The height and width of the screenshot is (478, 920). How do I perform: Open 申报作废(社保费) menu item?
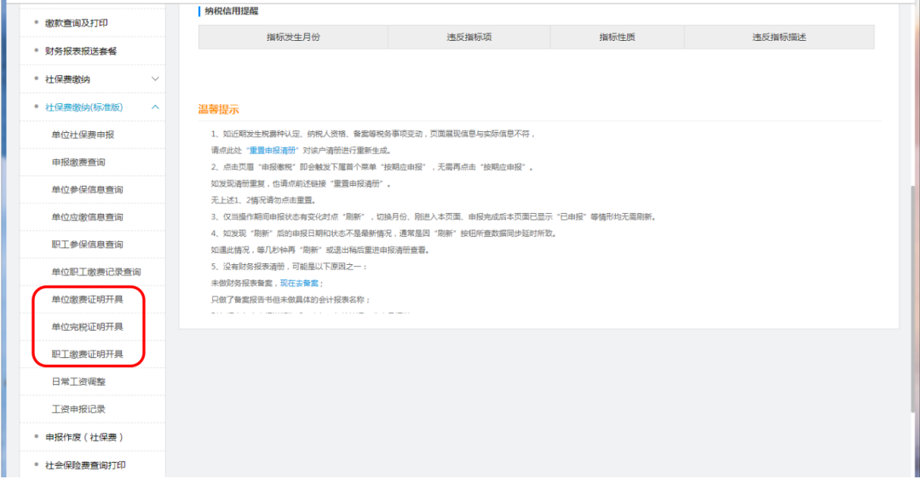tap(84, 437)
